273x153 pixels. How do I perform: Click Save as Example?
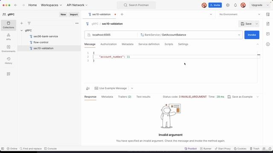[240, 97]
